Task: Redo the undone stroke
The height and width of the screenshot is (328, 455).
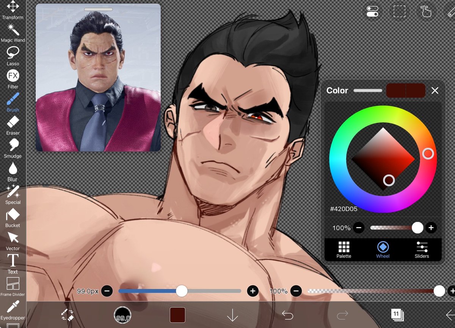Action: pyautogui.click(x=342, y=315)
